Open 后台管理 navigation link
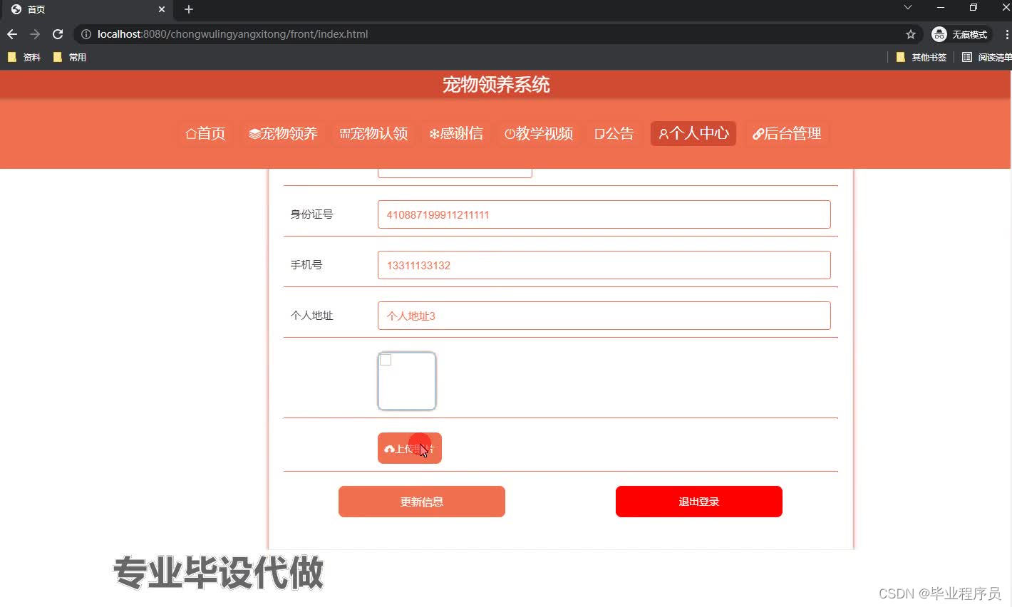This screenshot has height=607, width=1012. pyautogui.click(x=787, y=133)
